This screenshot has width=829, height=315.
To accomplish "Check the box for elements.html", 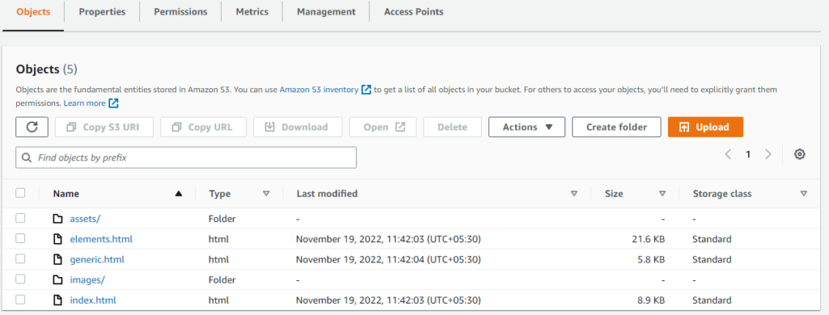I will (20, 238).
